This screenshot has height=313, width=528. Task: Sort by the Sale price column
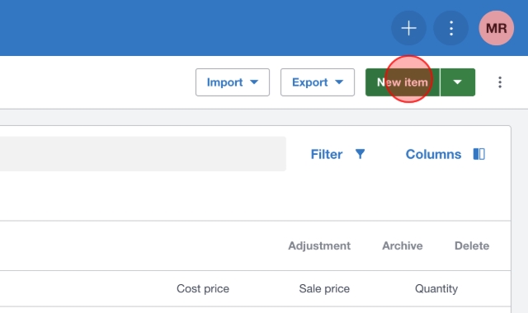coord(324,288)
